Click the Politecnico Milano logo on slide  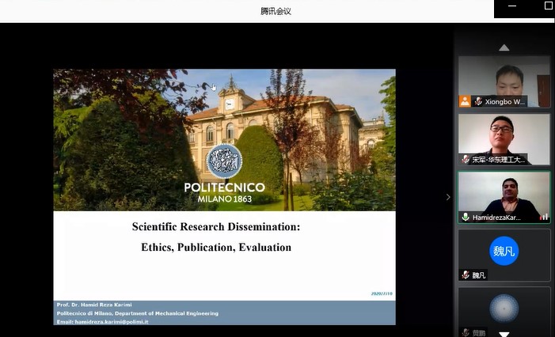[x=224, y=161]
